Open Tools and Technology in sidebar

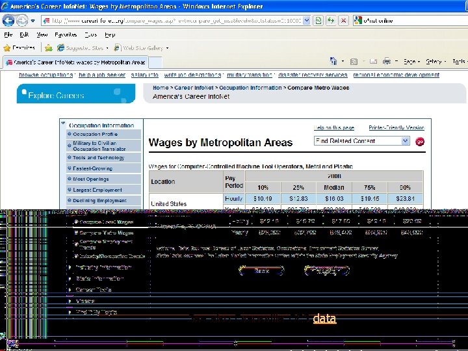[x=103, y=157]
